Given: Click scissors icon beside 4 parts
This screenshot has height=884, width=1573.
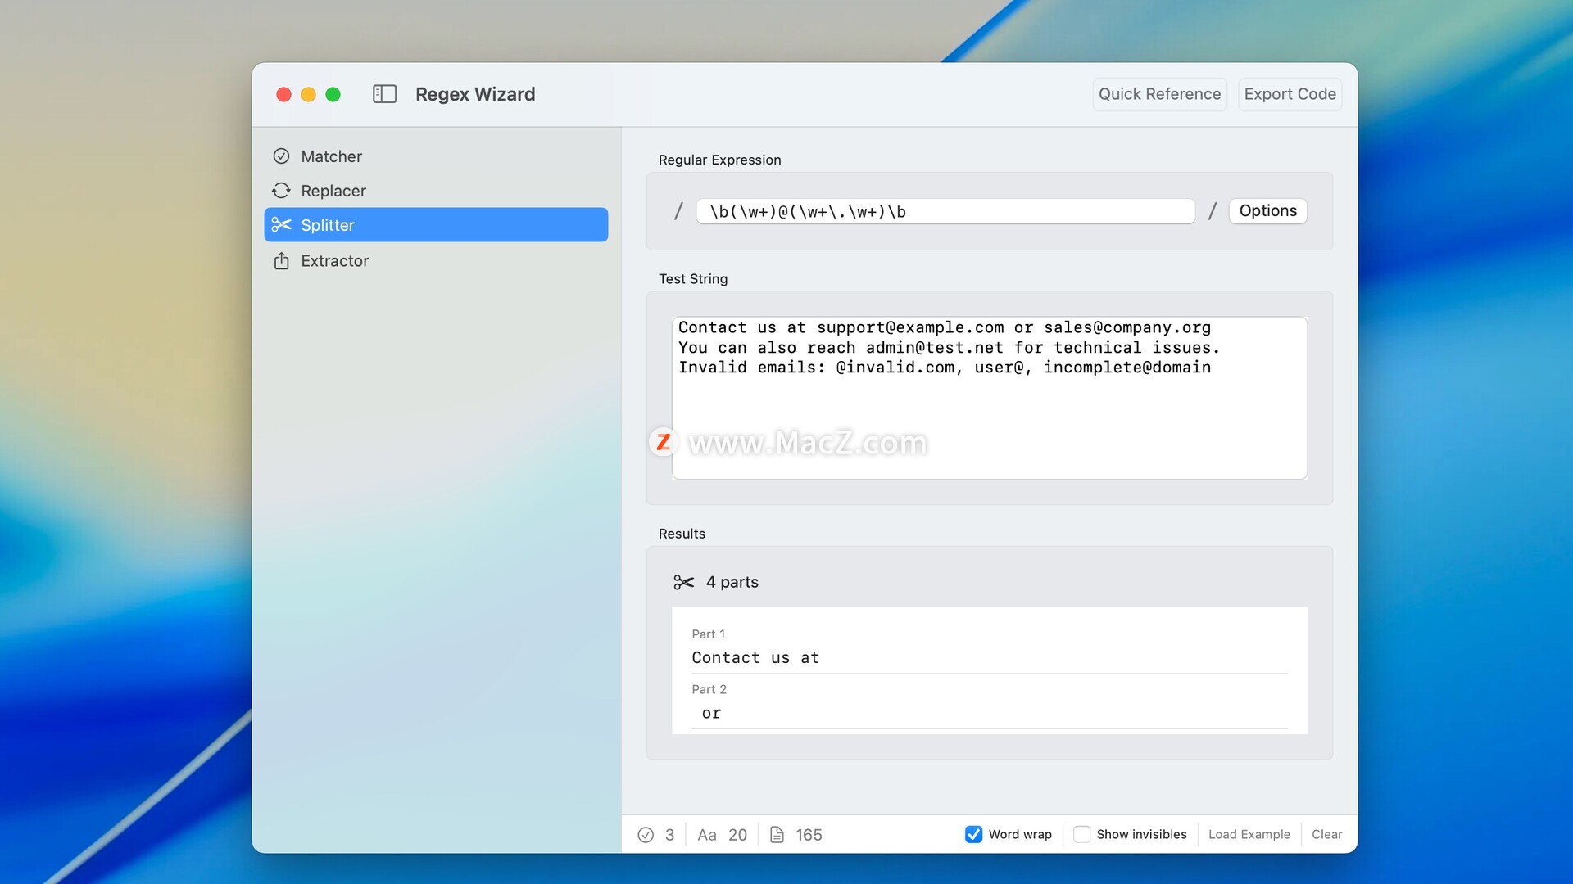Looking at the screenshot, I should tap(683, 582).
